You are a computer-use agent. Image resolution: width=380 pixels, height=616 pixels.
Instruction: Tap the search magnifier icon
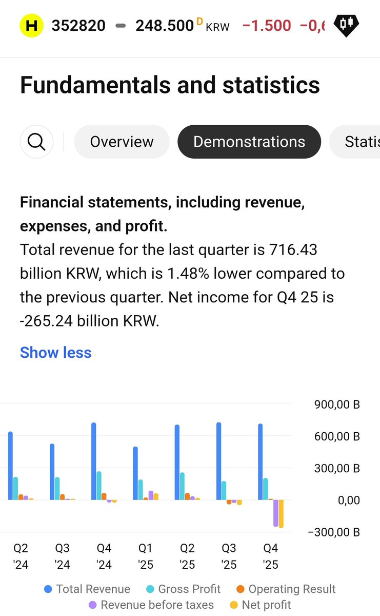[x=37, y=142]
